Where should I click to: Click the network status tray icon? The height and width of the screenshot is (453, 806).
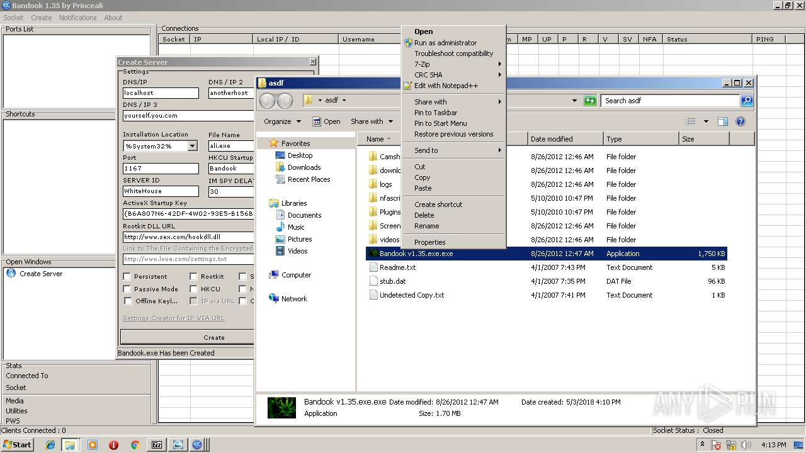click(x=732, y=445)
